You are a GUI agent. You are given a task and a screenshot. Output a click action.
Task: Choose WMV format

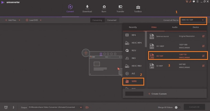pos(133,81)
